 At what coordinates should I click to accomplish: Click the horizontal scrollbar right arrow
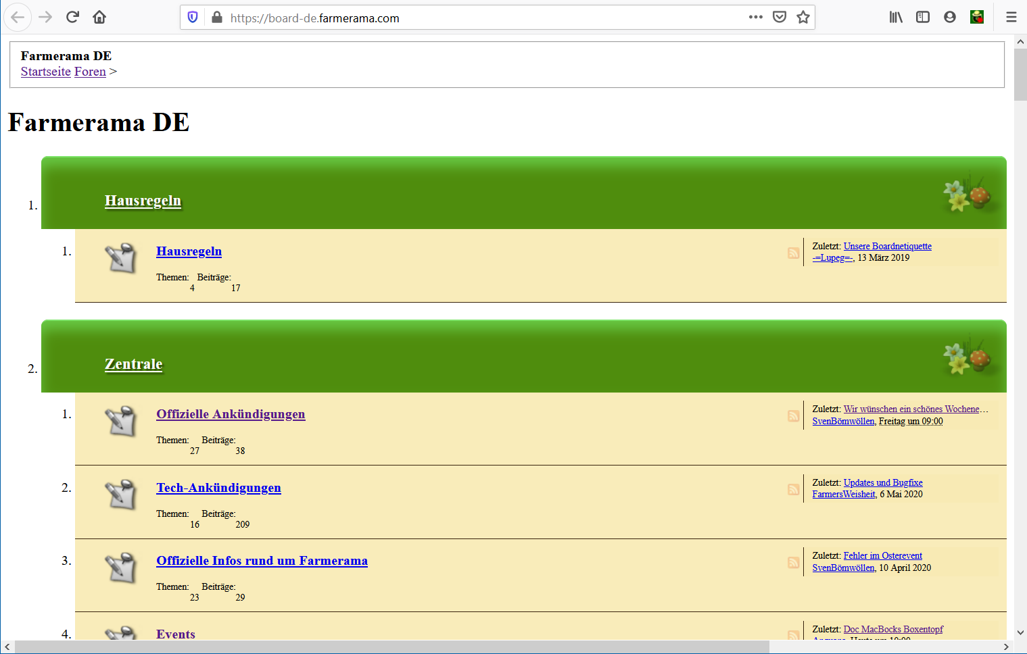[1006, 647]
